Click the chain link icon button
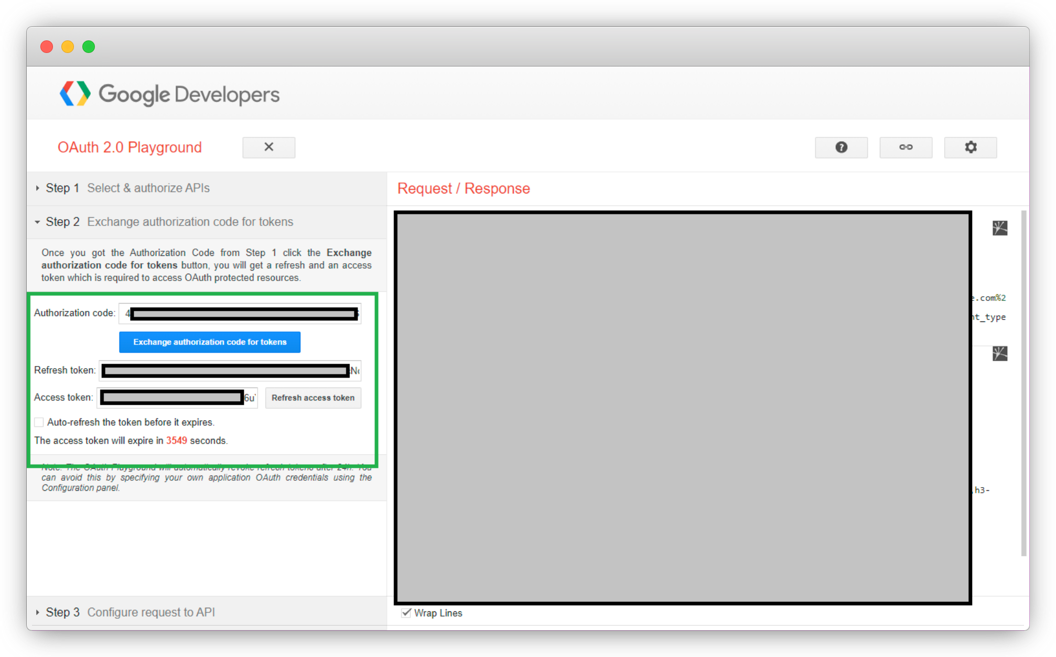 (906, 147)
